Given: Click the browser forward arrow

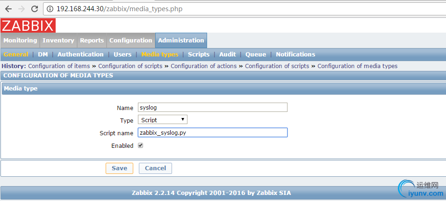Looking at the screenshot, I should [x=21, y=9].
